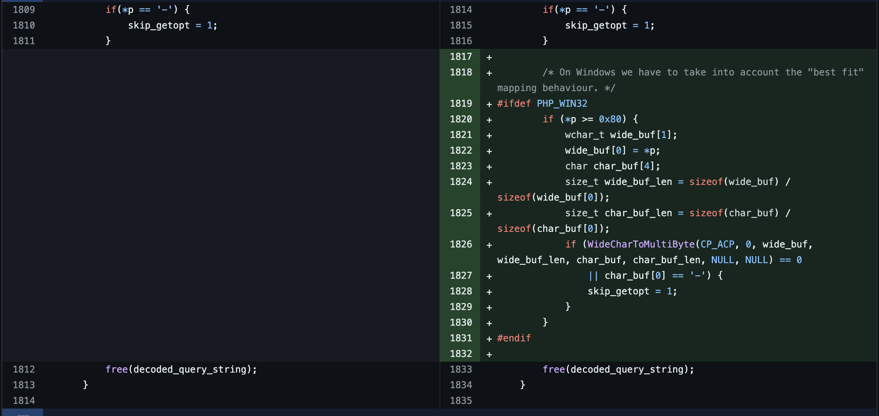This screenshot has width=879, height=416.
Task: Click the WideCharToMultiByte function call
Action: (641, 244)
